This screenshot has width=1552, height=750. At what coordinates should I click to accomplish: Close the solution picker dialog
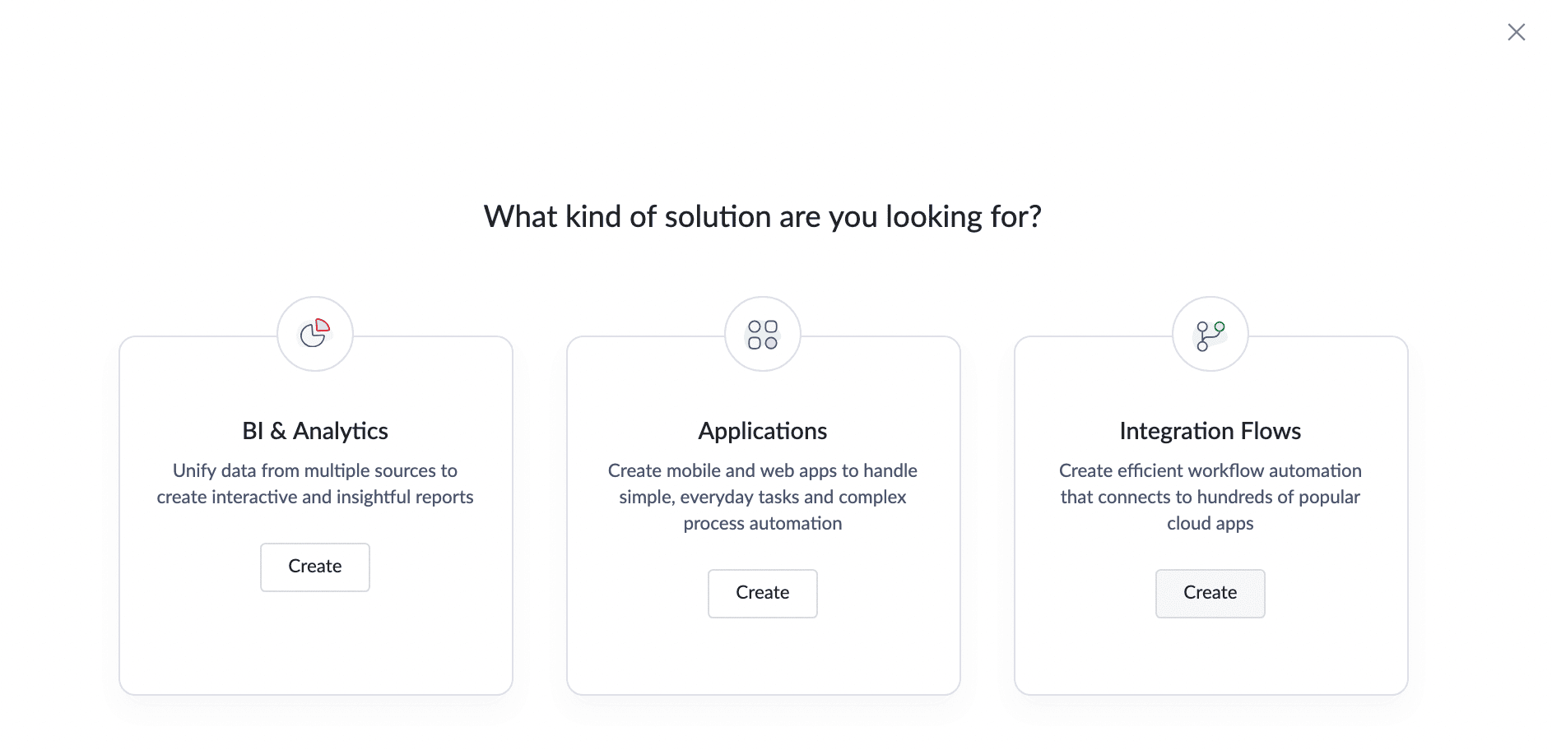[x=1516, y=32]
